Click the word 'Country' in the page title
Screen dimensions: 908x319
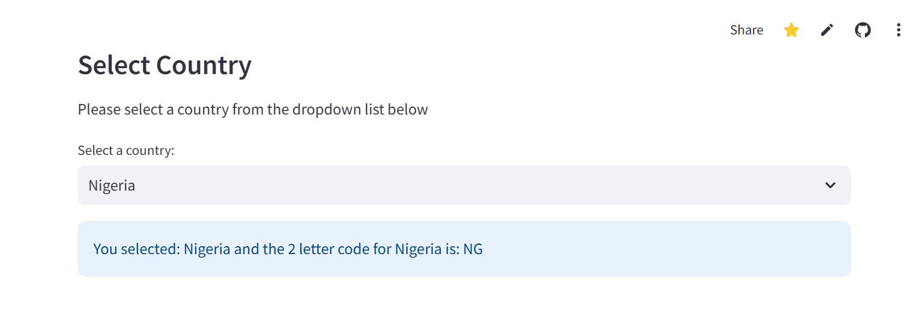203,66
